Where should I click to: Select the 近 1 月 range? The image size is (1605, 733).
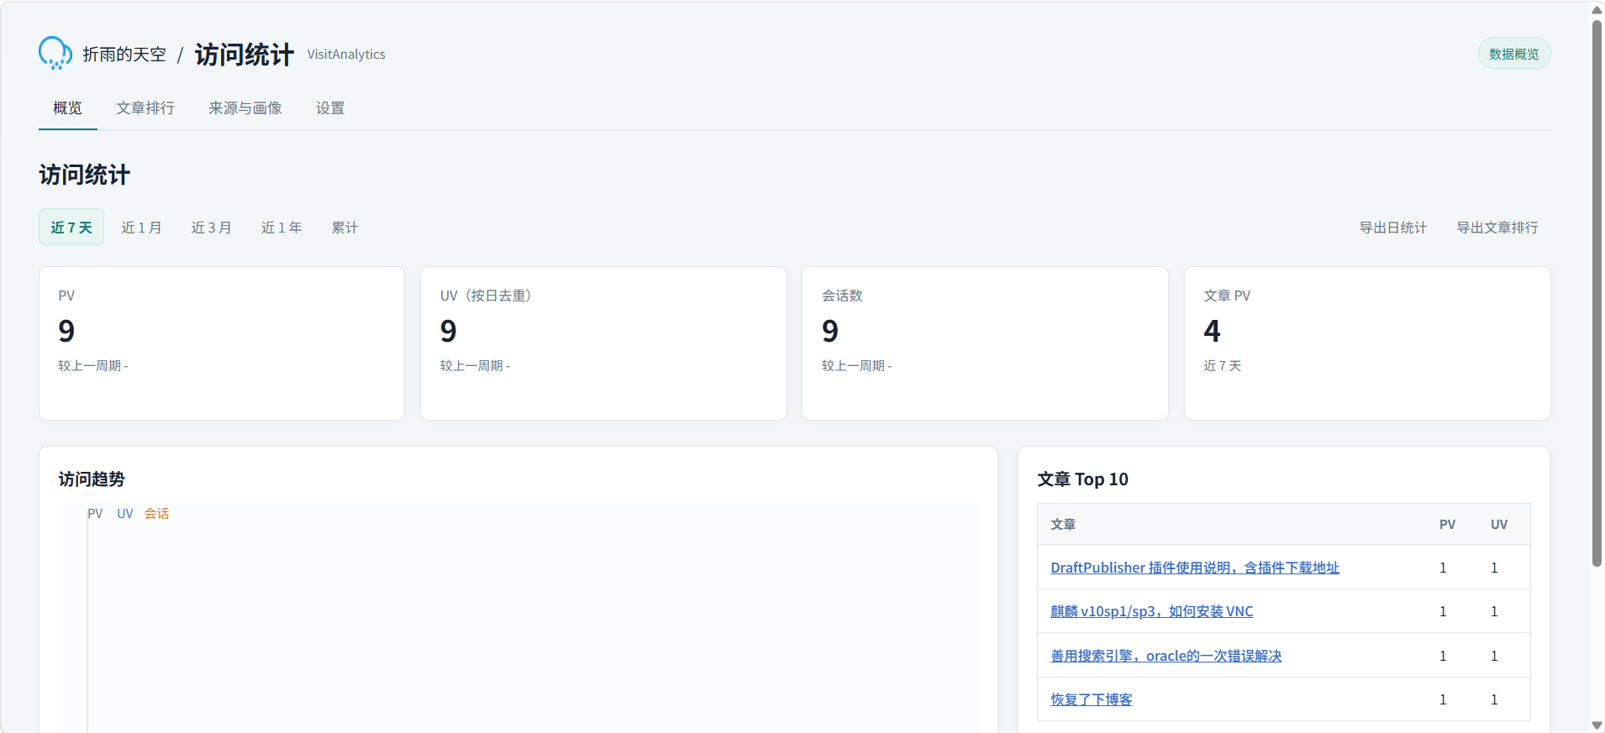pos(141,228)
